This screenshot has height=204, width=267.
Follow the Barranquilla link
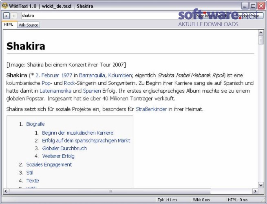pyautogui.click(x=92, y=75)
